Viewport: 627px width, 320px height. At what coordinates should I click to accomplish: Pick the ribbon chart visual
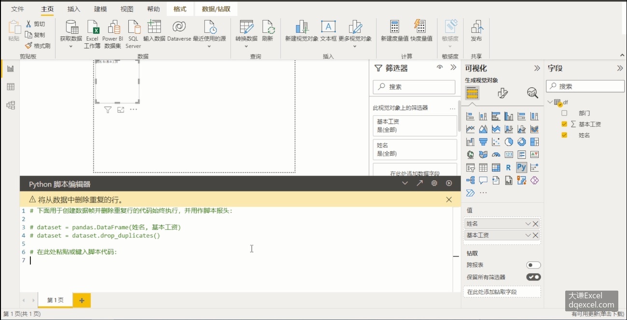534,129
